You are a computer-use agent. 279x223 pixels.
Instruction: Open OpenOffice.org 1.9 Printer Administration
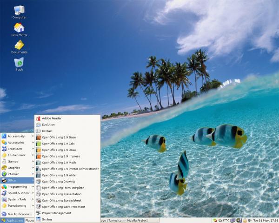[x=67, y=169]
